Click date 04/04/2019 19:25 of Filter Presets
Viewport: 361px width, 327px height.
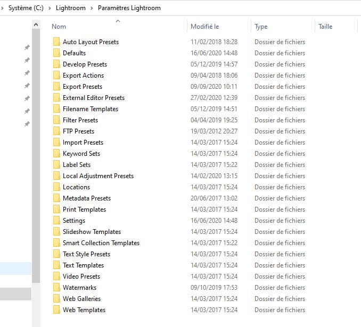[214, 120]
